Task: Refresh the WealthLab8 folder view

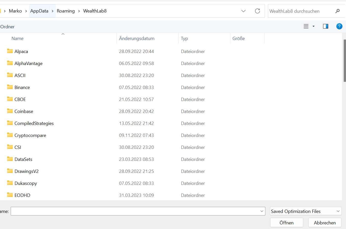Action: (257, 11)
